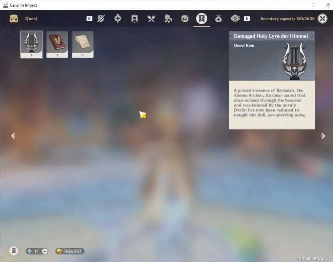
Task: Close the Genshin Impact window
Action: click(328, 5)
